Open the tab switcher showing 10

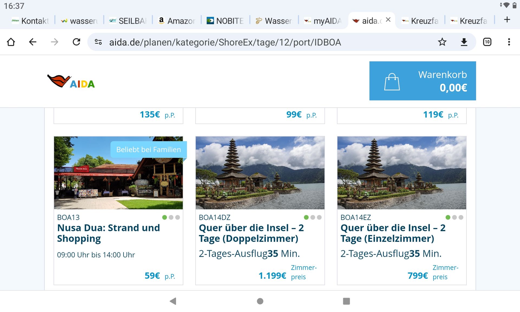pyautogui.click(x=487, y=42)
